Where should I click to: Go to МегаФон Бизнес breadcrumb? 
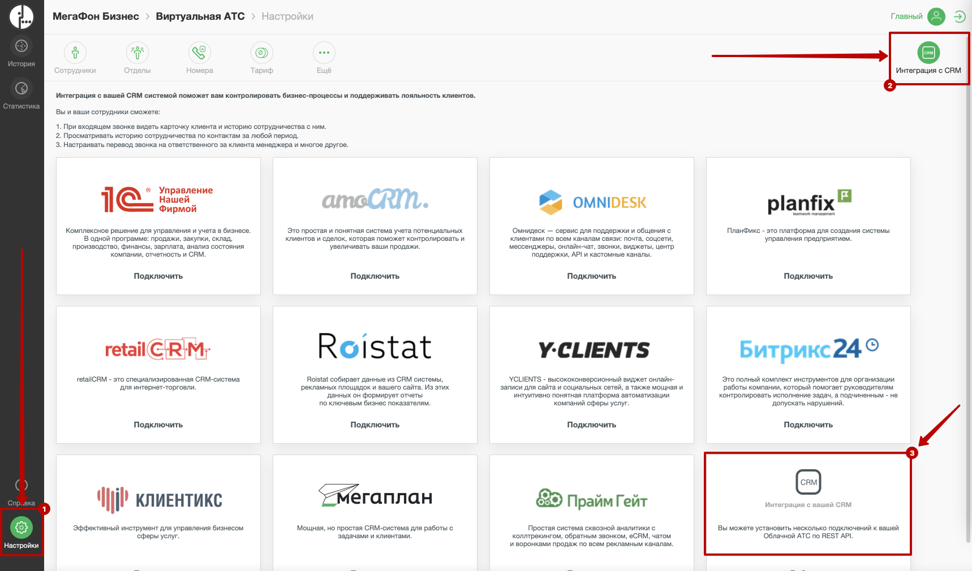tap(96, 16)
